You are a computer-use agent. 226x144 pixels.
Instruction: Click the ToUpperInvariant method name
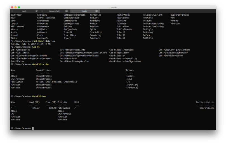tap(179, 15)
